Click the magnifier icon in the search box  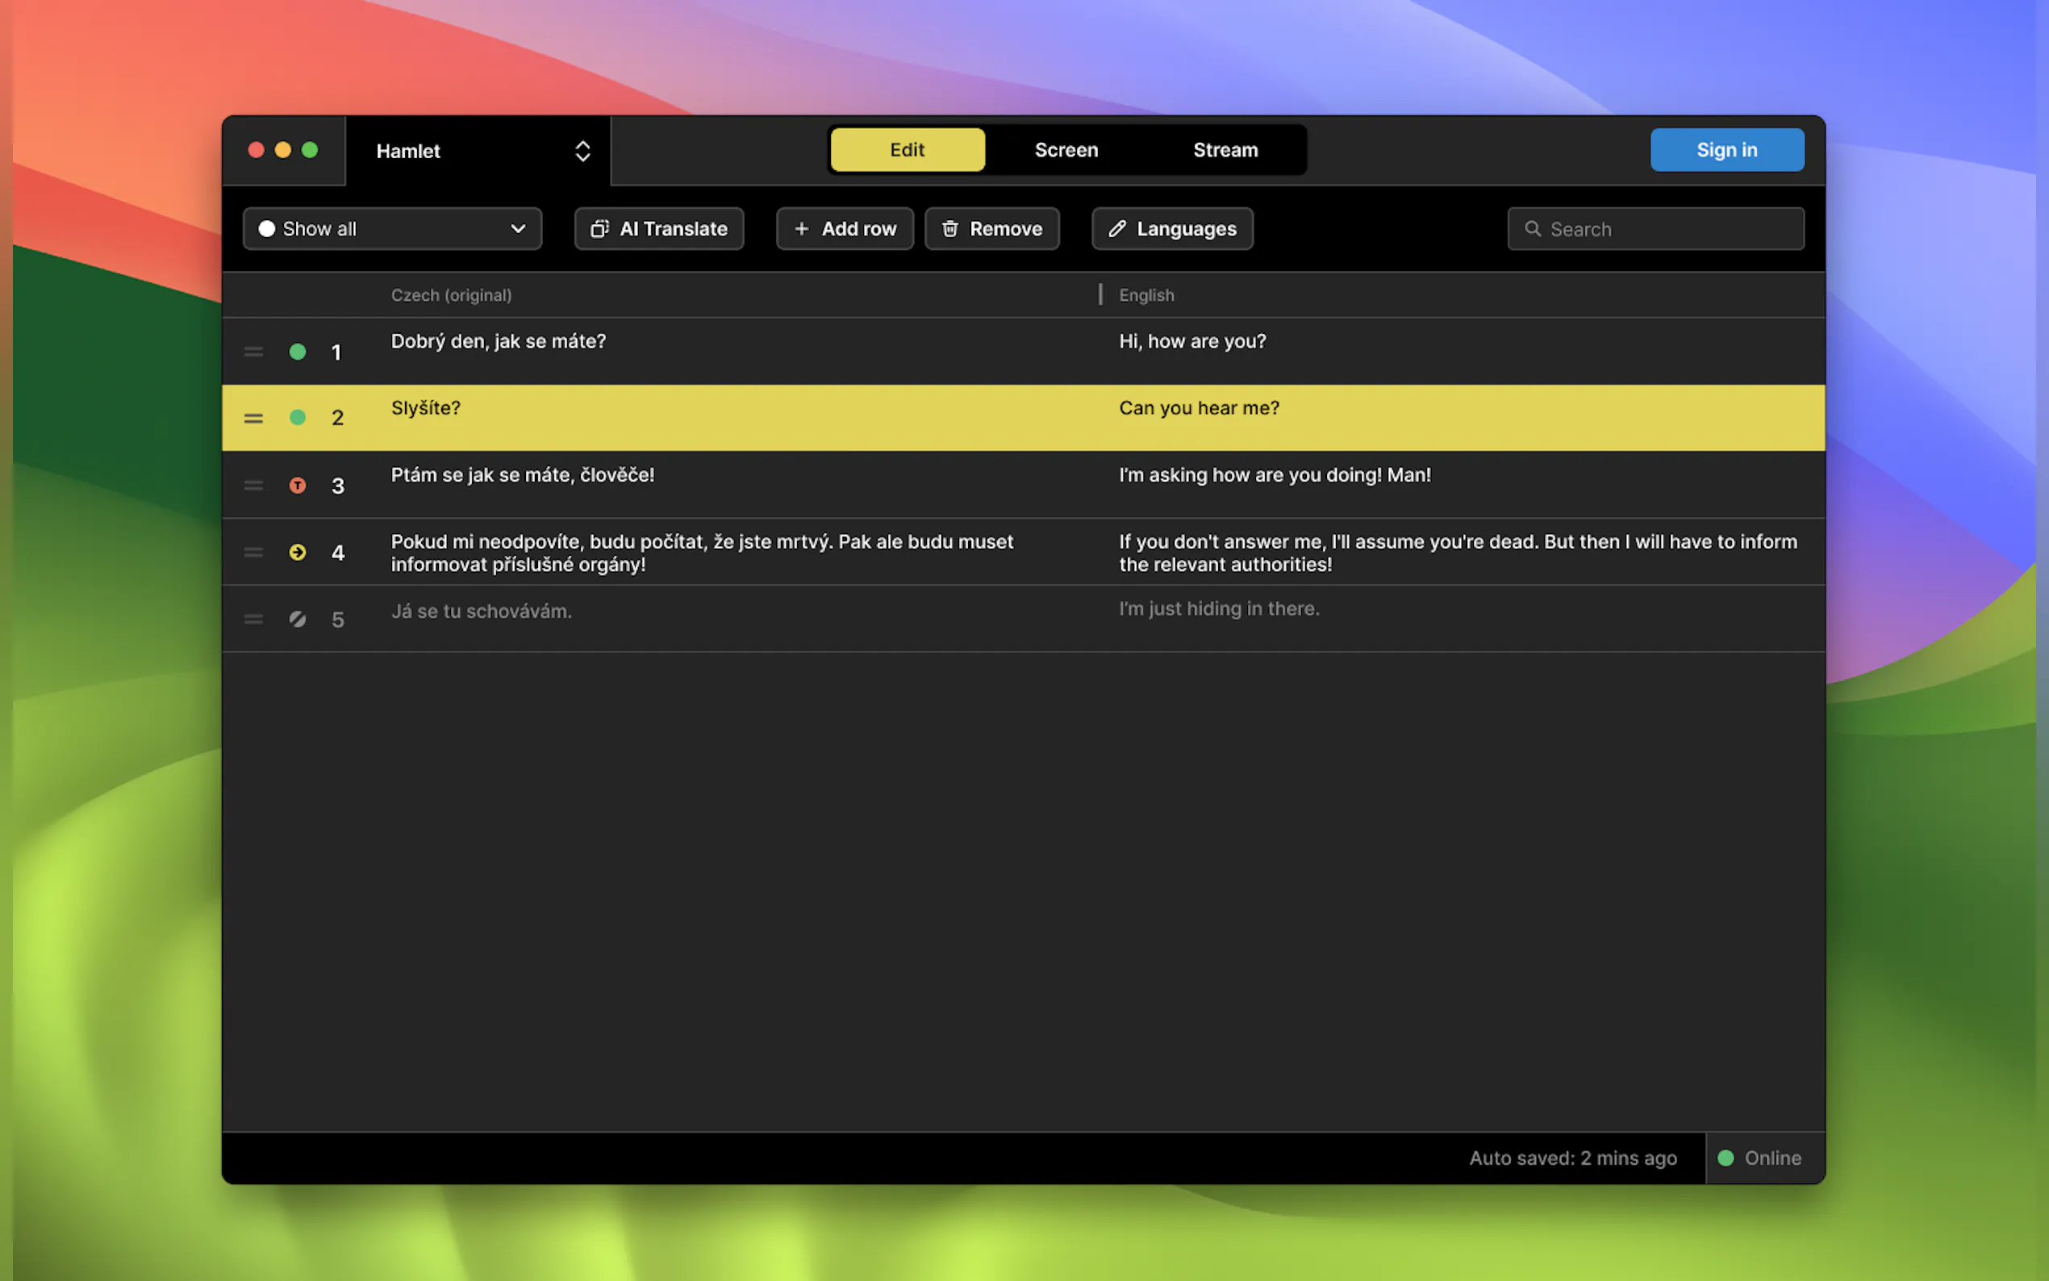coord(1532,229)
